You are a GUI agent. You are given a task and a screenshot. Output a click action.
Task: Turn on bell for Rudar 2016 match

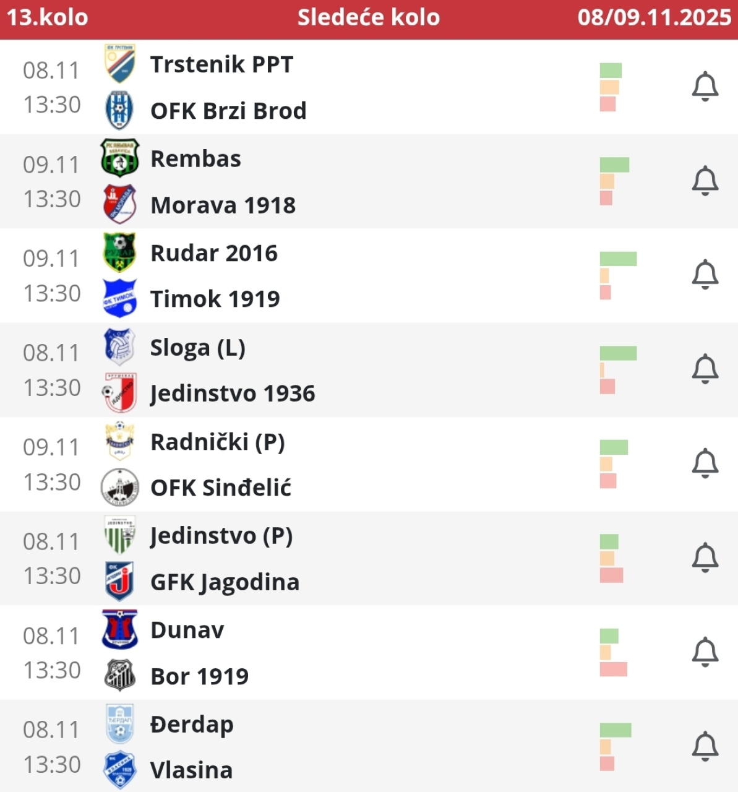pos(705,275)
